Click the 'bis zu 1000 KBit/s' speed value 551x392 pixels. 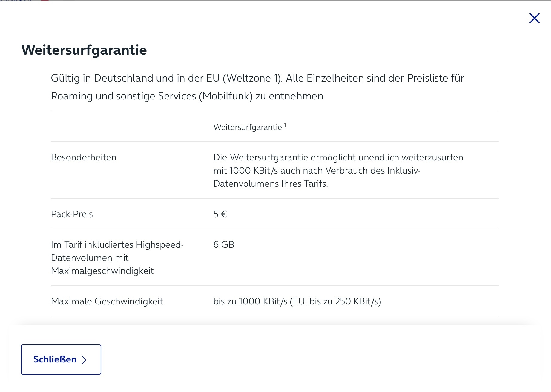tap(250, 301)
